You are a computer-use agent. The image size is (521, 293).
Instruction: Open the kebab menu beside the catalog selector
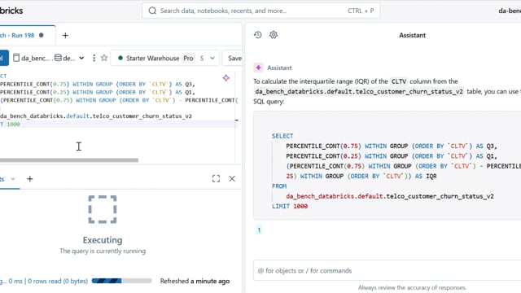[x=94, y=58]
